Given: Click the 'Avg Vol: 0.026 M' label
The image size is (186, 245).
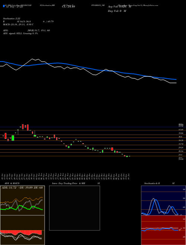Looking at the screenshot, I should pos(119,7).
